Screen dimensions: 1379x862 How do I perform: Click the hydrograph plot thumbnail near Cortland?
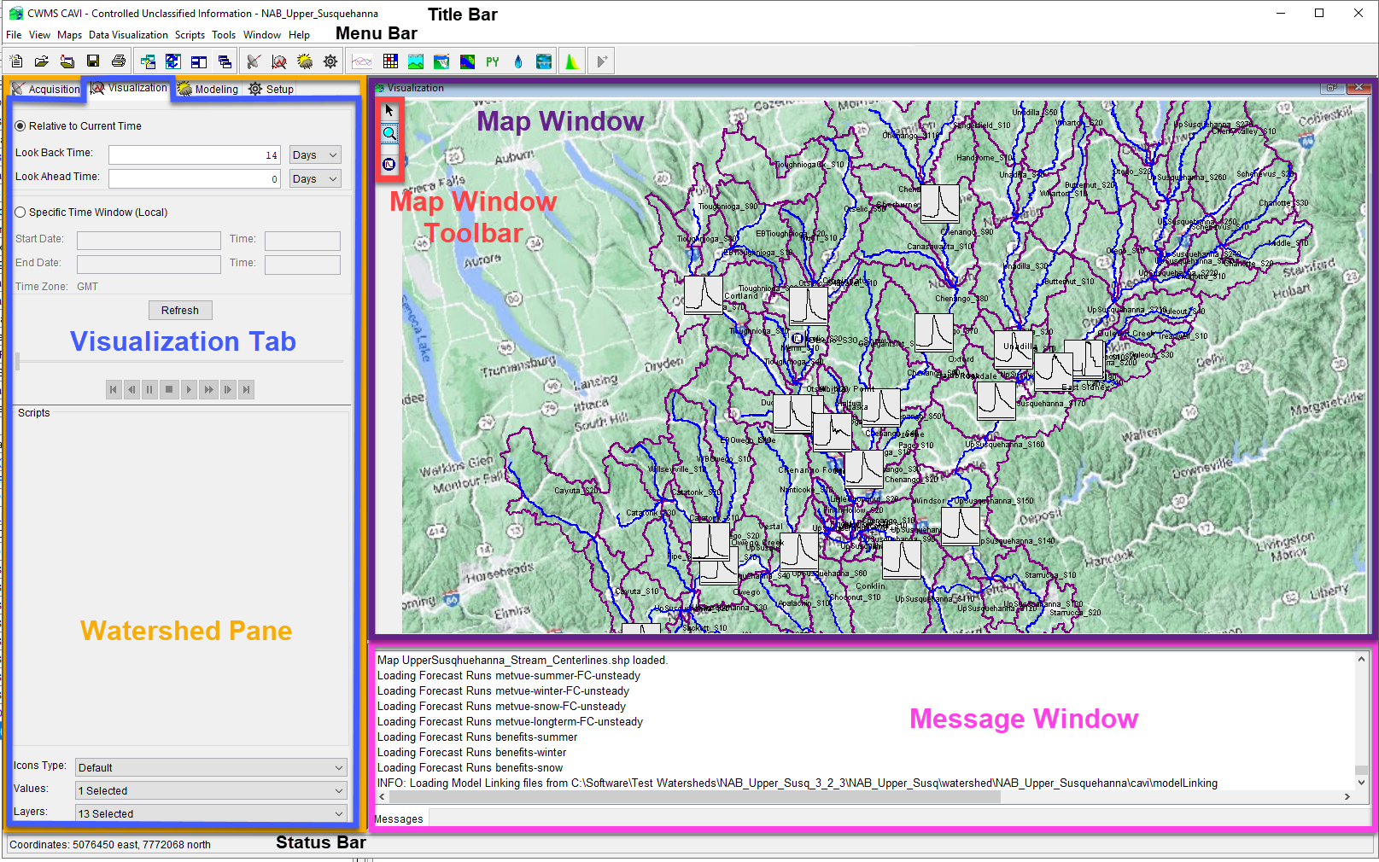(x=704, y=294)
